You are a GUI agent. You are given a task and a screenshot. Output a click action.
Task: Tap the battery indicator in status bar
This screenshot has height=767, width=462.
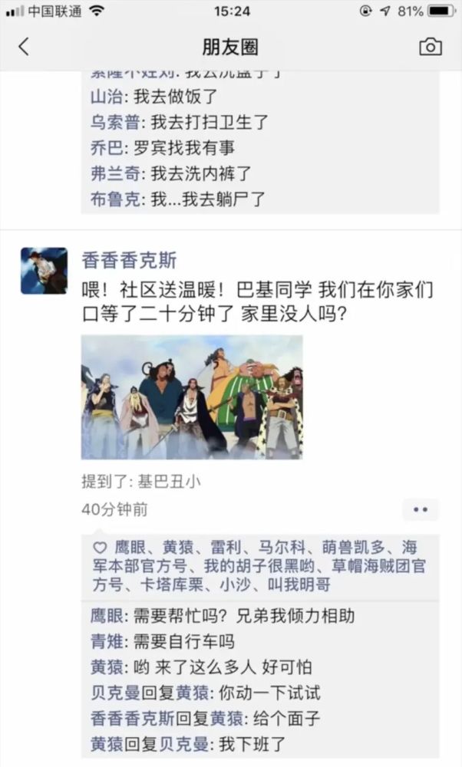[x=442, y=11]
